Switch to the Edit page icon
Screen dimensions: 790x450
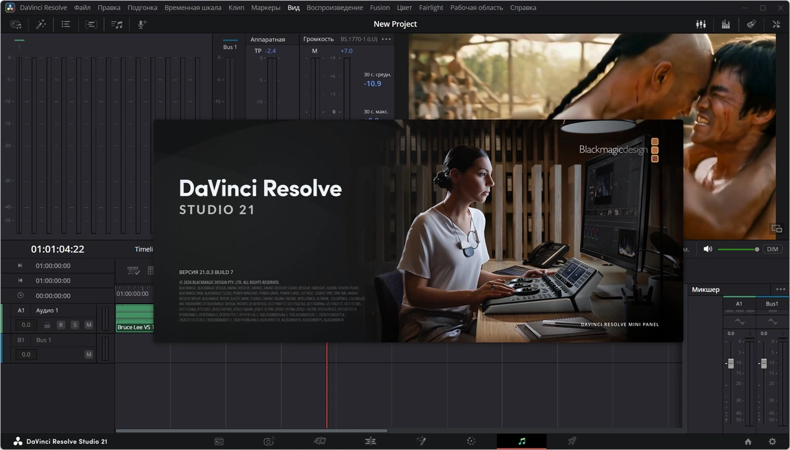click(320, 441)
